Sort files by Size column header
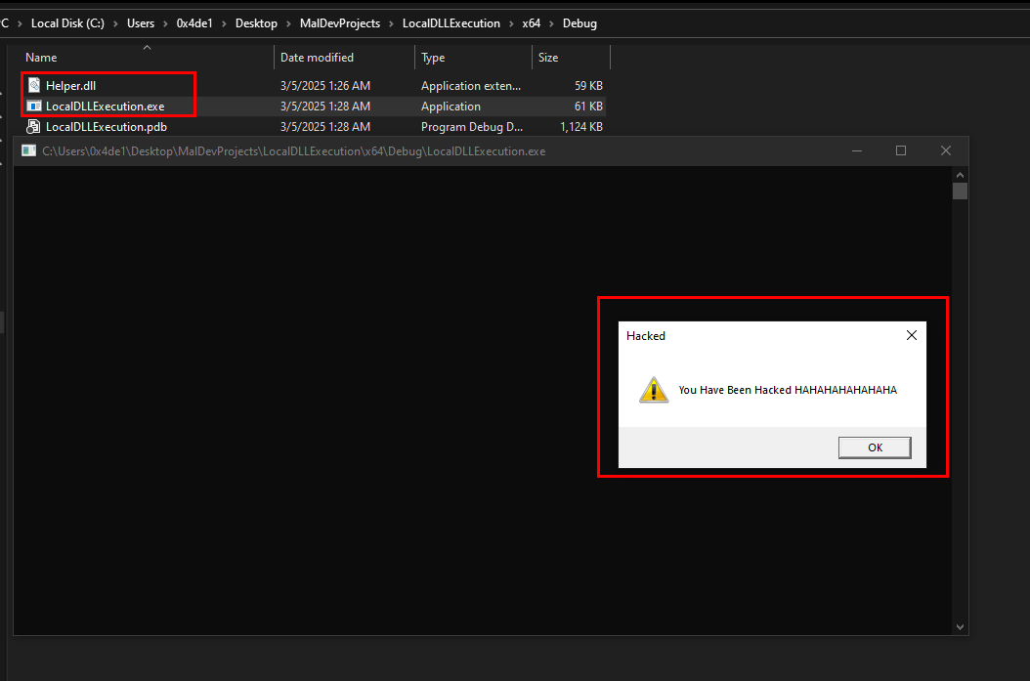1030x681 pixels. coord(548,58)
